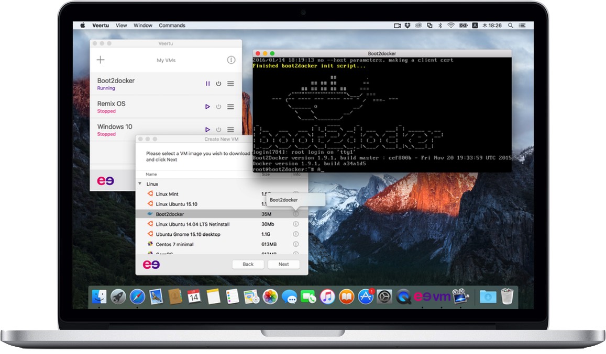Select Ubuntu Gnome 15.10 desktop image
The height and width of the screenshot is (354, 606).
click(222, 234)
